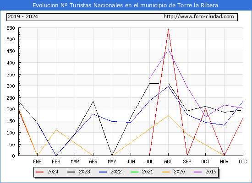Click the red 2024 peak at AGO

(x=168, y=29)
